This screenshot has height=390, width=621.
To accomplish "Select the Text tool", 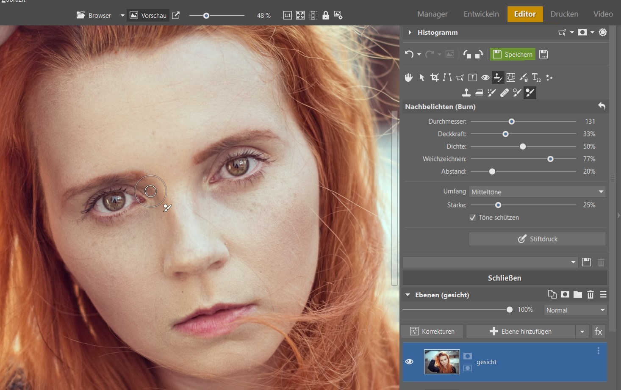I will (536, 77).
